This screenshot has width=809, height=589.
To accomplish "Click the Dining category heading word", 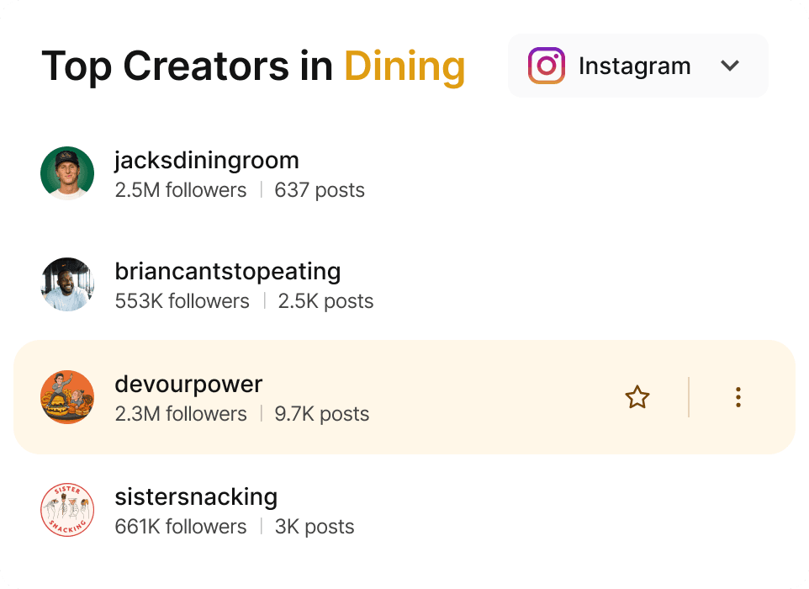I will [x=404, y=66].
